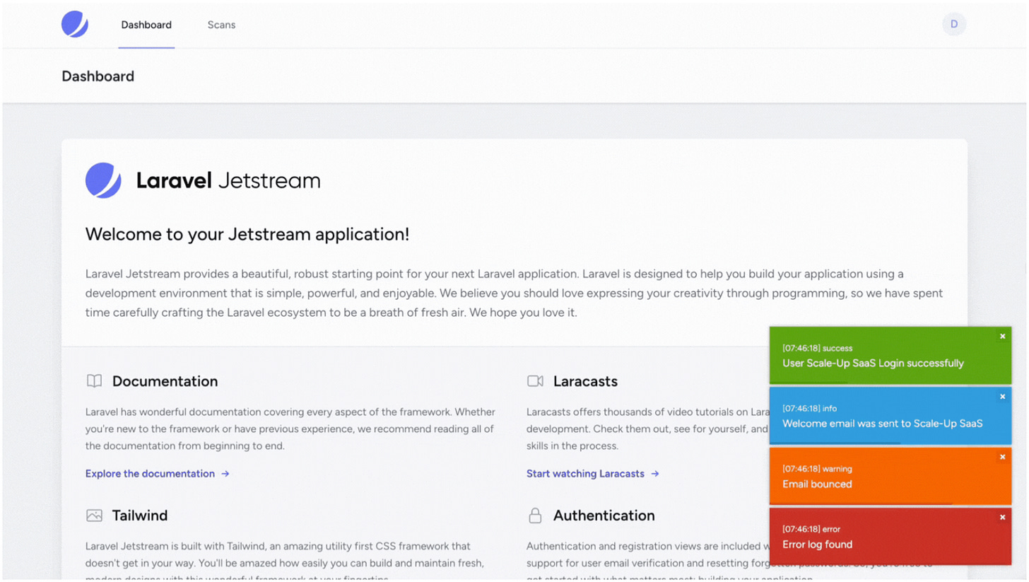The image size is (1029, 582).
Task: Click the 'Welcome to your Jetstream application!' heading
Action: point(247,235)
